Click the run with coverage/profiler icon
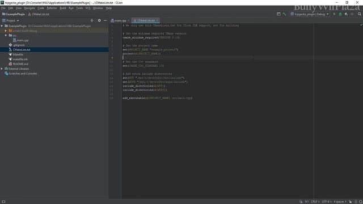Viewport: 363px width, 204px height. click(347, 14)
